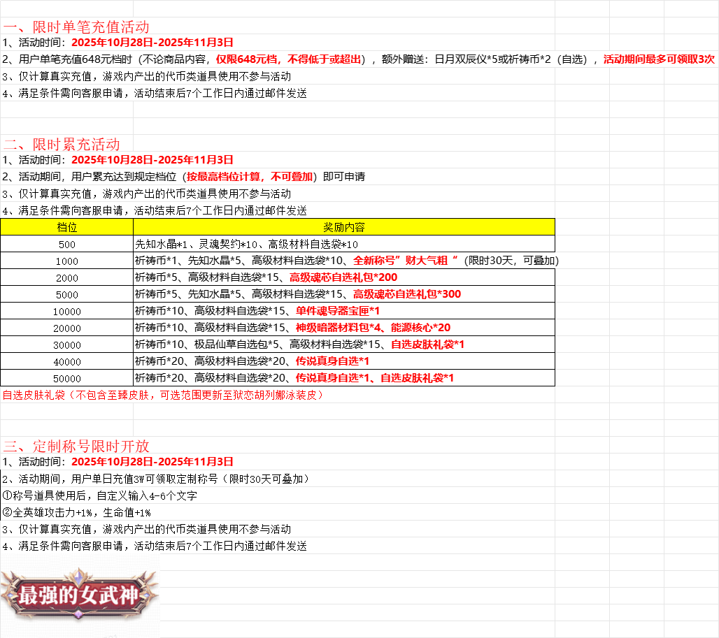Click the yellow 档位 header cell
Viewport: 719px width, 638px height.
tap(66, 227)
